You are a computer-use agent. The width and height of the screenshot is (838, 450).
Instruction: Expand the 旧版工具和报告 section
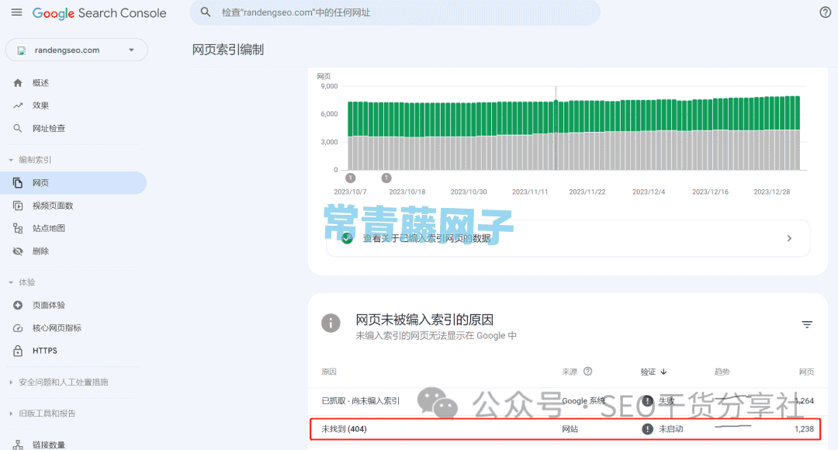[x=11, y=413]
